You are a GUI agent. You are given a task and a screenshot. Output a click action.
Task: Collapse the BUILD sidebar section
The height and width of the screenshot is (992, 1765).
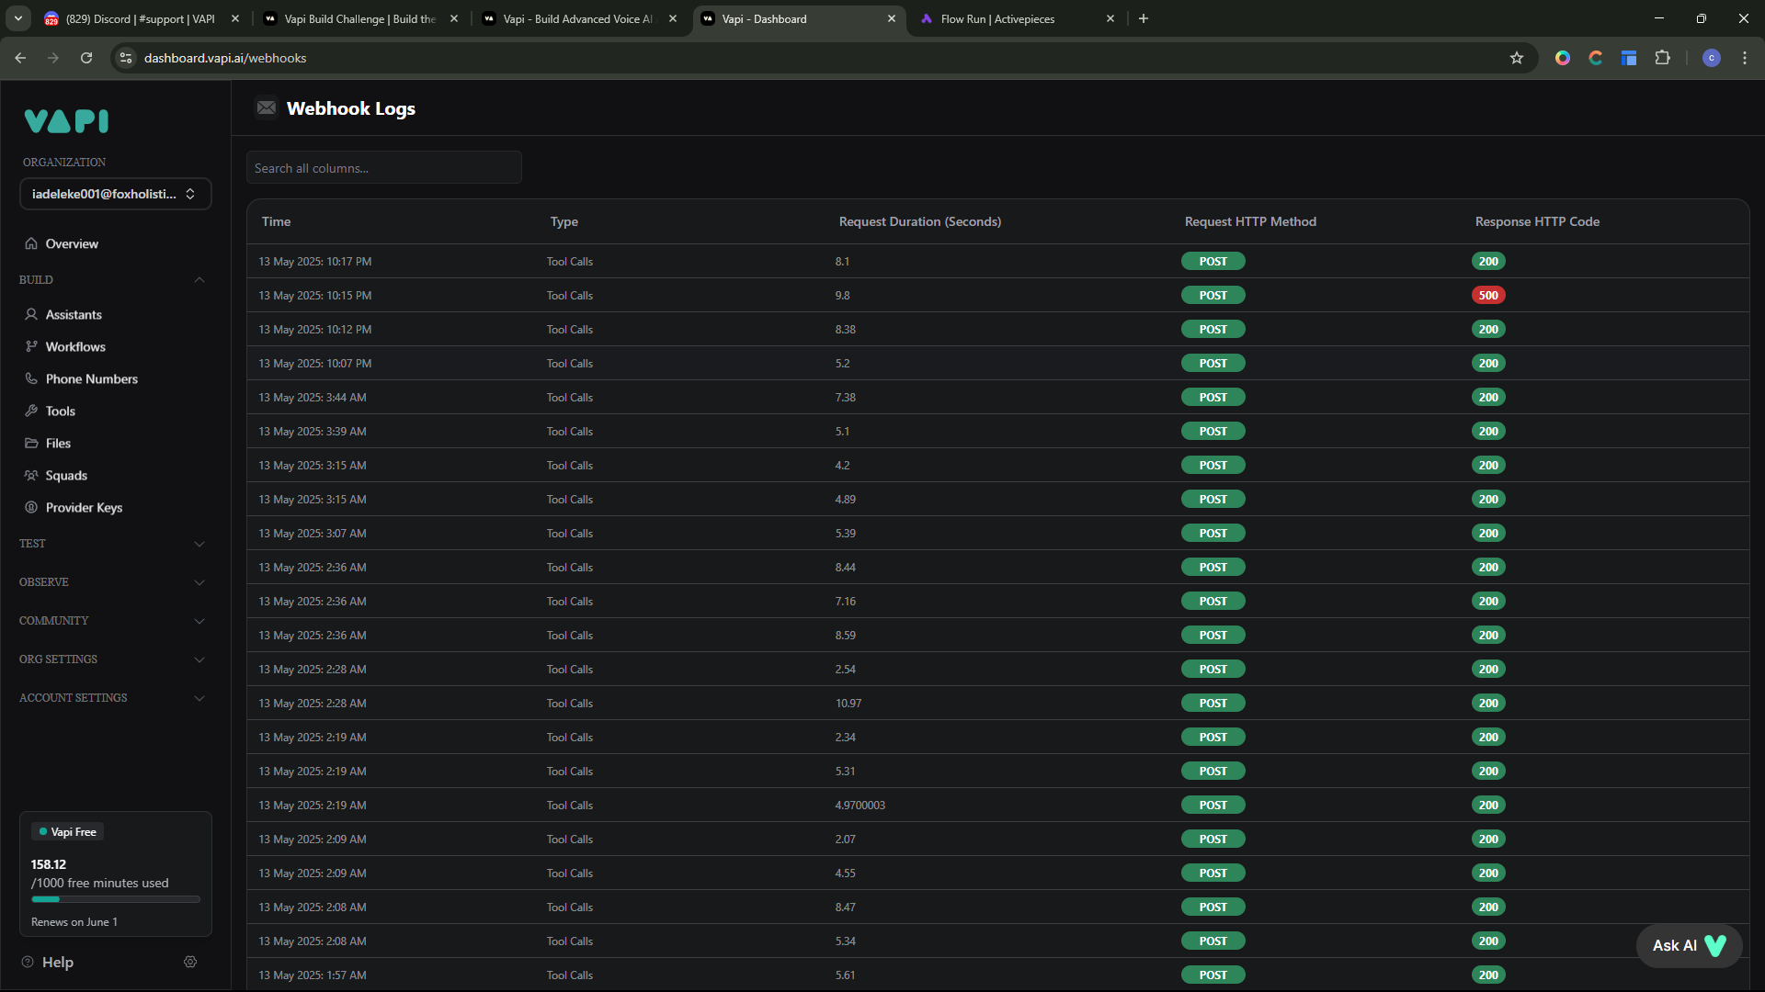coord(199,279)
